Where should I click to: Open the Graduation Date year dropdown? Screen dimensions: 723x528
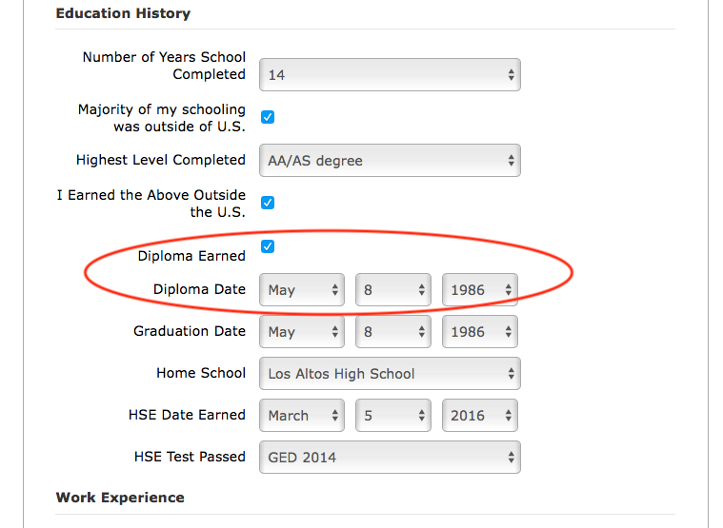(479, 332)
